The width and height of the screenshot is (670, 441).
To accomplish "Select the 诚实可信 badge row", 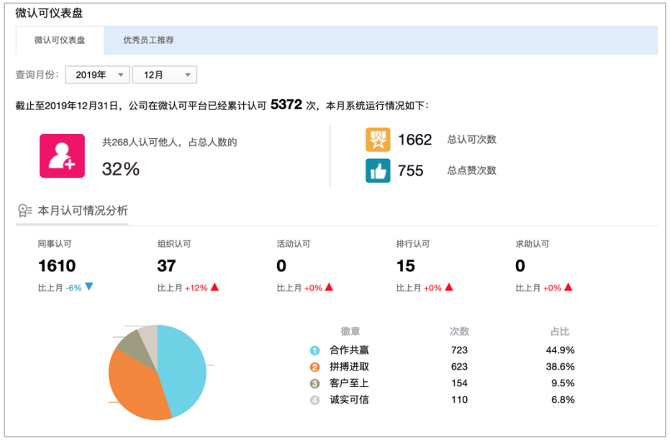I will [x=442, y=400].
